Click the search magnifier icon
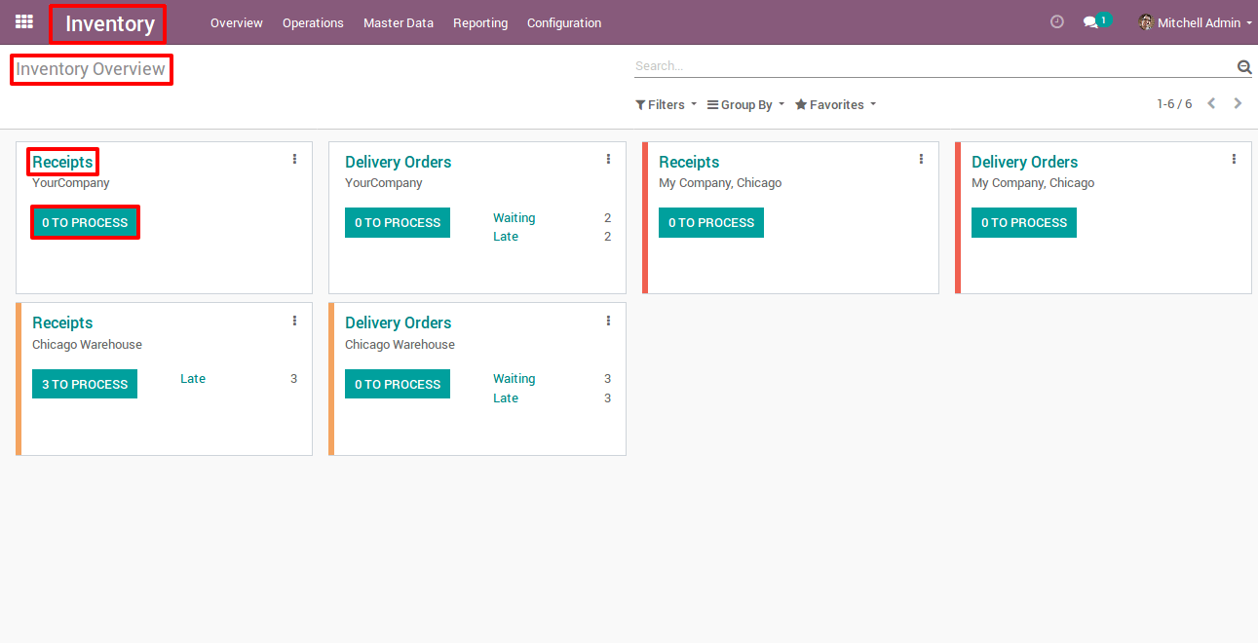This screenshot has height=643, width=1258. tap(1244, 66)
